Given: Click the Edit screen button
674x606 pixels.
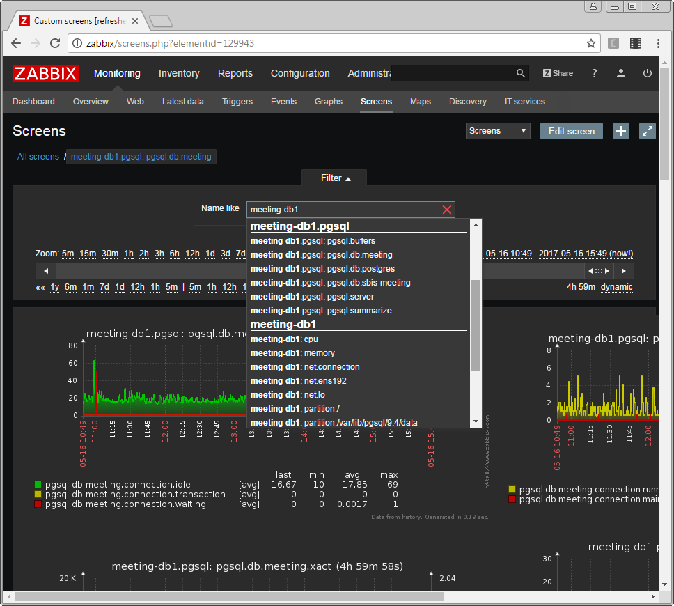Looking at the screenshot, I should [x=571, y=131].
